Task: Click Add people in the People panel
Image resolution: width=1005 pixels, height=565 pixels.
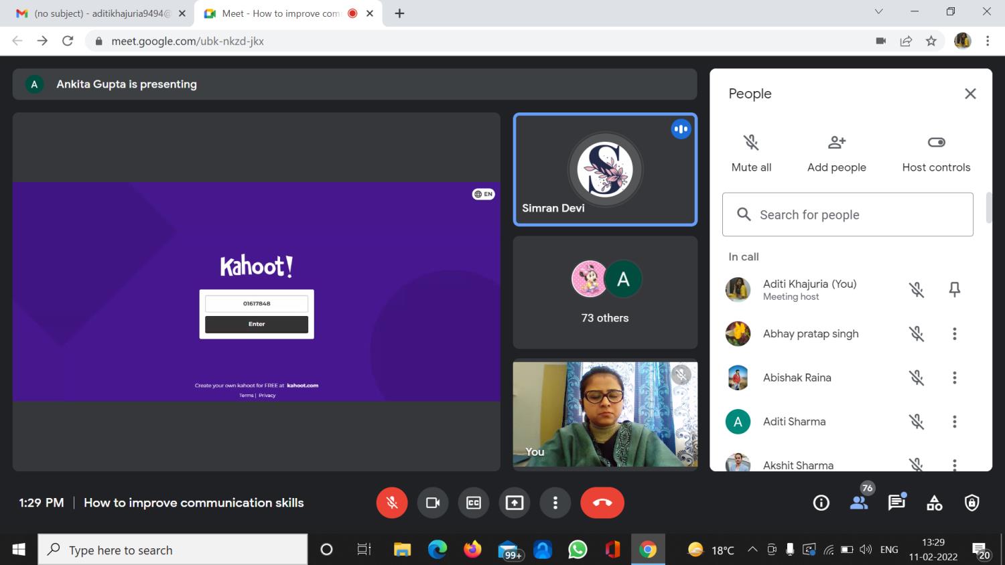Action: pyautogui.click(x=837, y=153)
